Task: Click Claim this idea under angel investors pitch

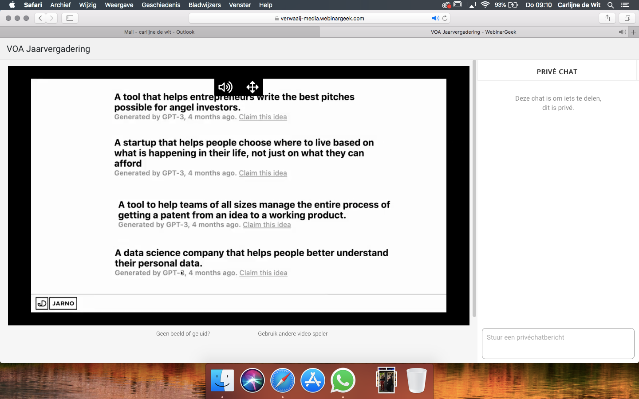Action: (263, 117)
